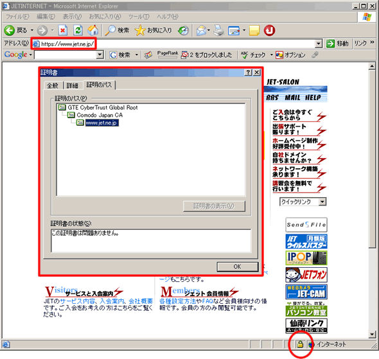Open the address bar dropdown arrow
The image size is (379, 359).
pos(319,44)
